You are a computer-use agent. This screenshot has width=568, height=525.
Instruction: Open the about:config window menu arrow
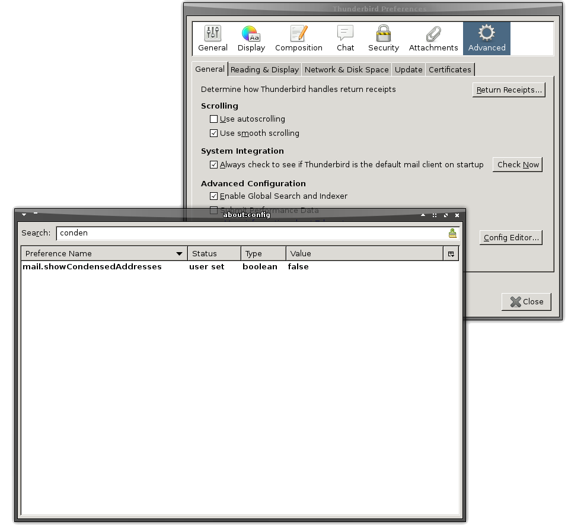(24, 215)
